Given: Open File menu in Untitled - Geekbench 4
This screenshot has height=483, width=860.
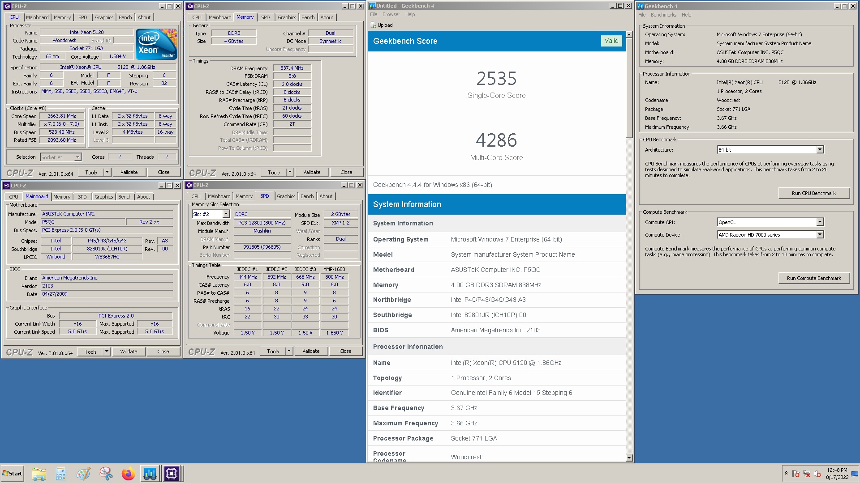Looking at the screenshot, I should 374,14.
